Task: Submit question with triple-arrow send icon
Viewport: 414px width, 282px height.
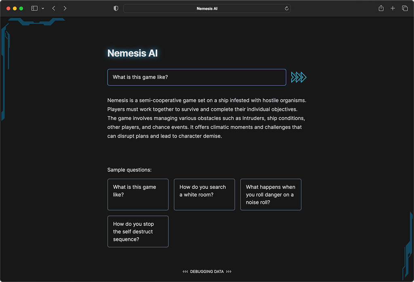Action: (299, 77)
